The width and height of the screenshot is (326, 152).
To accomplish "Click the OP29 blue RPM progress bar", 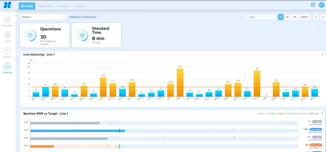I will (x=78, y=131).
